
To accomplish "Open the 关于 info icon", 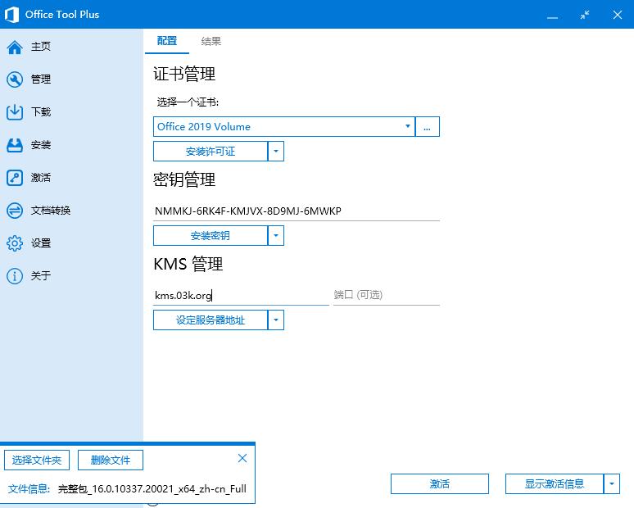I will click(x=15, y=276).
